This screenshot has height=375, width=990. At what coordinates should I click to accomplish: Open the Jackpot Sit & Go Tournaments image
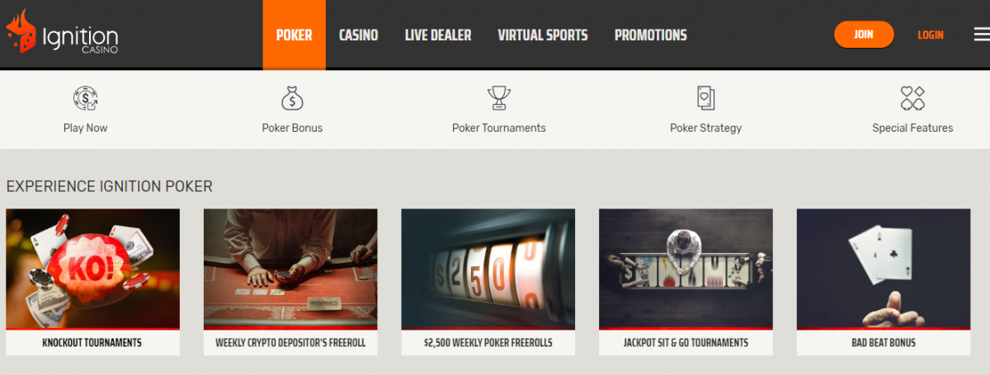(686, 269)
